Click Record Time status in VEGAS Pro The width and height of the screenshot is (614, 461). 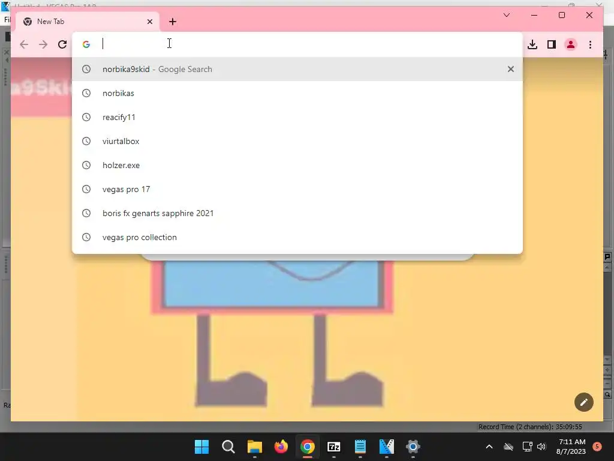pyautogui.click(x=530, y=427)
